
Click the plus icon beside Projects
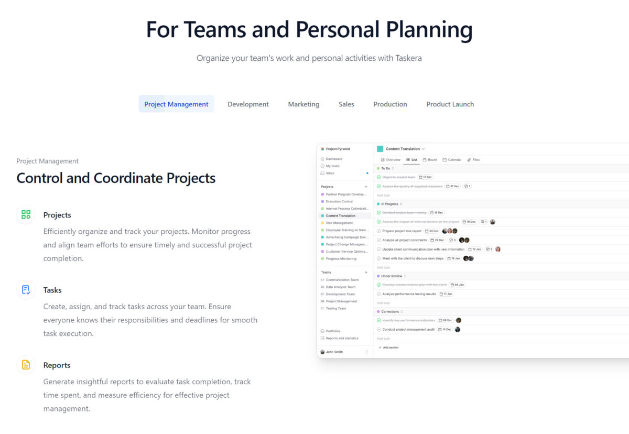point(366,187)
